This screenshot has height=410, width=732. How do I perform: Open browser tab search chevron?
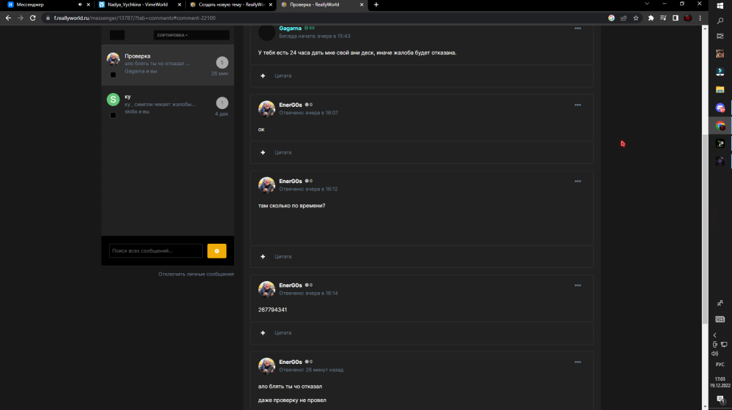tap(646, 4)
